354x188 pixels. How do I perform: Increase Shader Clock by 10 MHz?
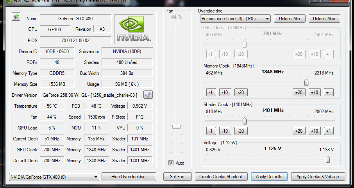(315, 131)
